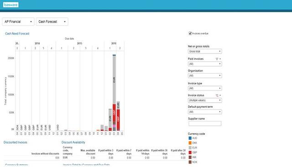The image size is (292, 167).
Task: Click the 1000K y-axis label
Action: pyautogui.click(x=11, y=94)
